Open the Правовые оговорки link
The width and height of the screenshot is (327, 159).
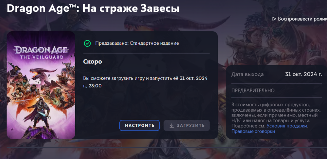[253, 131]
